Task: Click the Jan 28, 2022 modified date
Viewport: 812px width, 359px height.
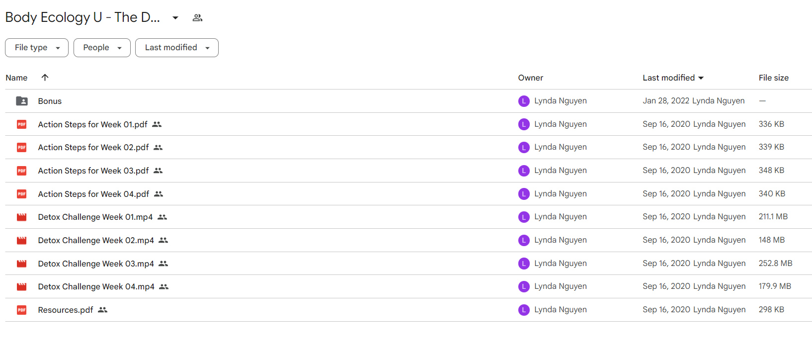Action: point(666,100)
